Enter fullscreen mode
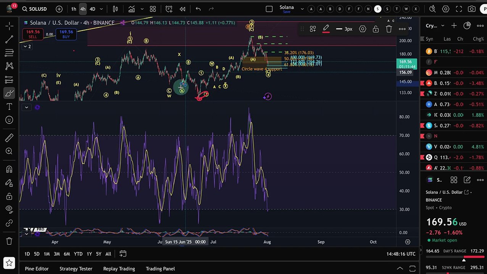Image resolution: width=487 pixels, height=274 pixels. tap(459, 9)
